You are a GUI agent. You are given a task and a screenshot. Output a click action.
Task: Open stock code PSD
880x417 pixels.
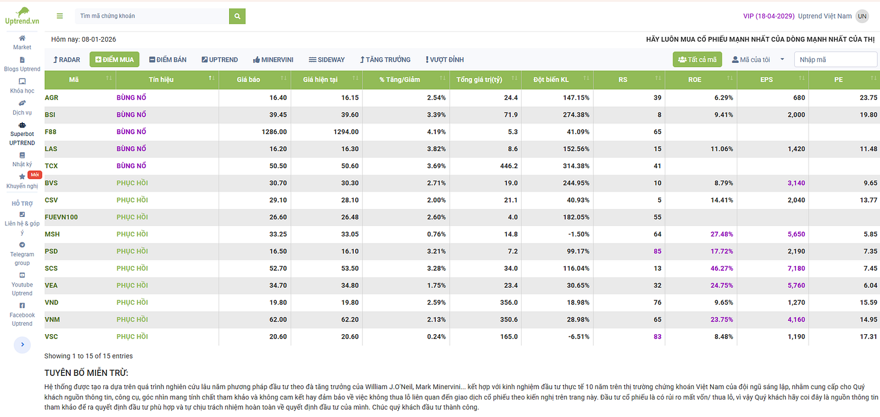tap(51, 251)
